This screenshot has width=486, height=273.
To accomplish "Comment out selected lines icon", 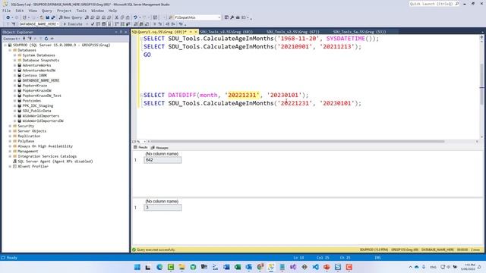I will [154, 24].
